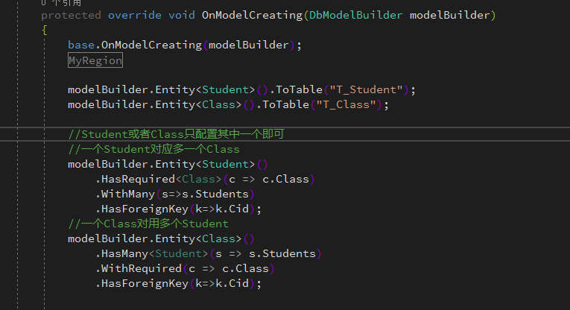570x310 pixels.
Task: Click the opening curly brace of the method
Action: point(44,30)
